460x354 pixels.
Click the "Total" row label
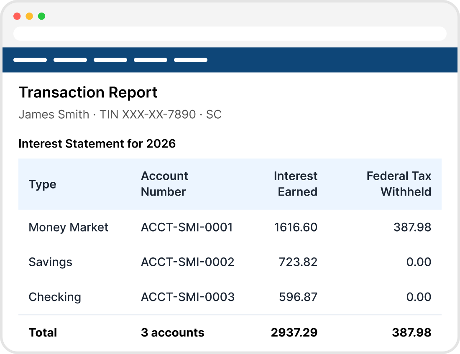[43, 333]
